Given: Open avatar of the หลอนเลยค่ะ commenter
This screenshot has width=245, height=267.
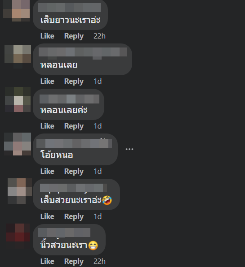Looking at the screenshot, I should click(18, 99).
